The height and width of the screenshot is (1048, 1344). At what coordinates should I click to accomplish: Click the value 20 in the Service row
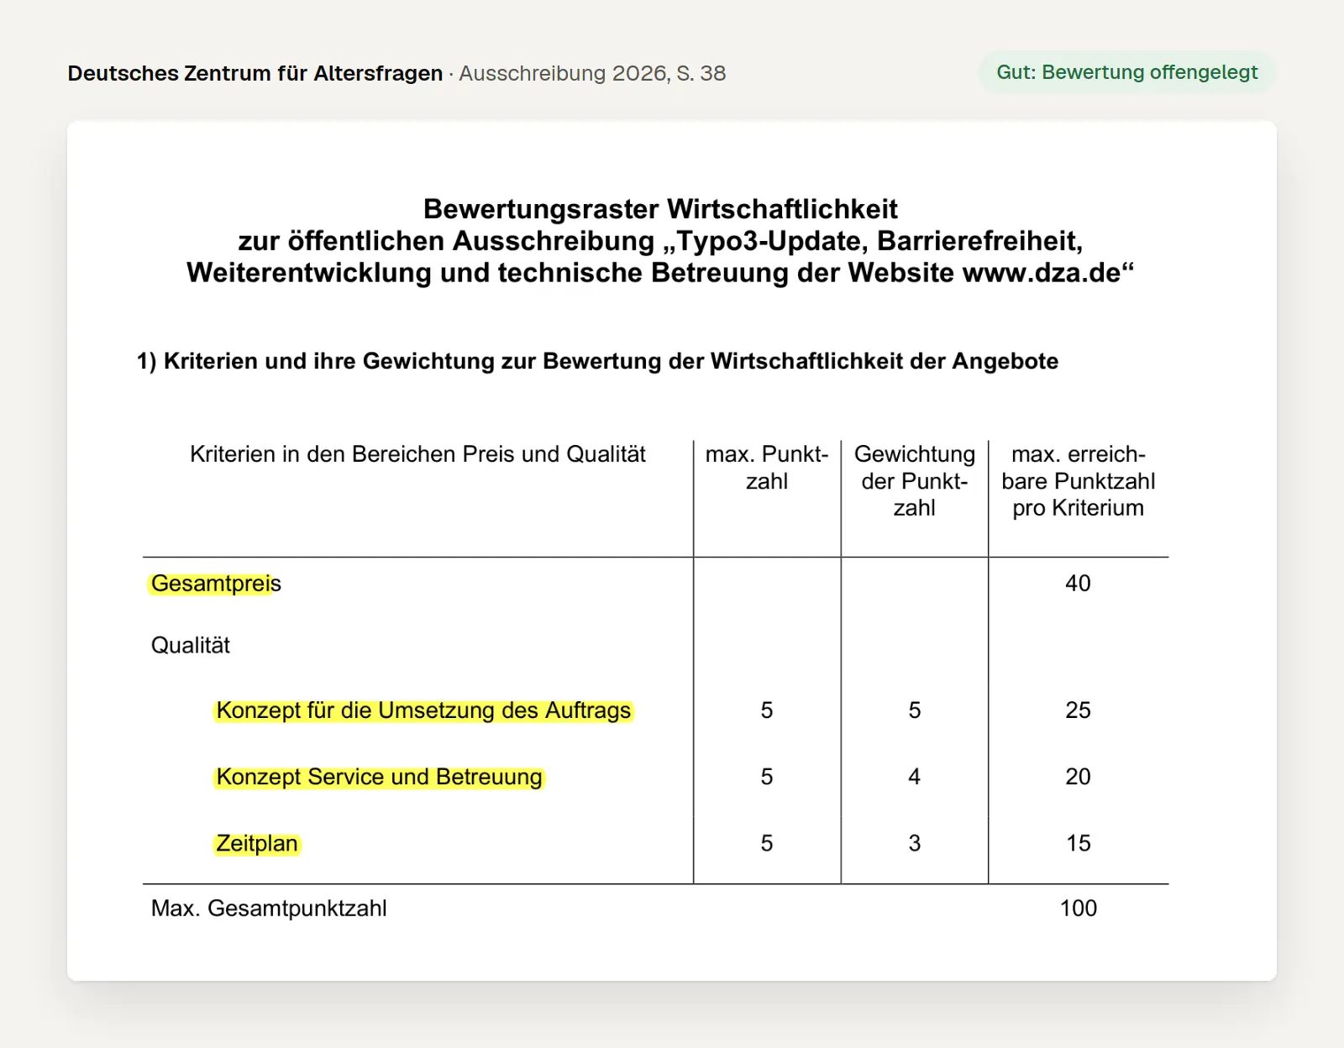point(1078,777)
